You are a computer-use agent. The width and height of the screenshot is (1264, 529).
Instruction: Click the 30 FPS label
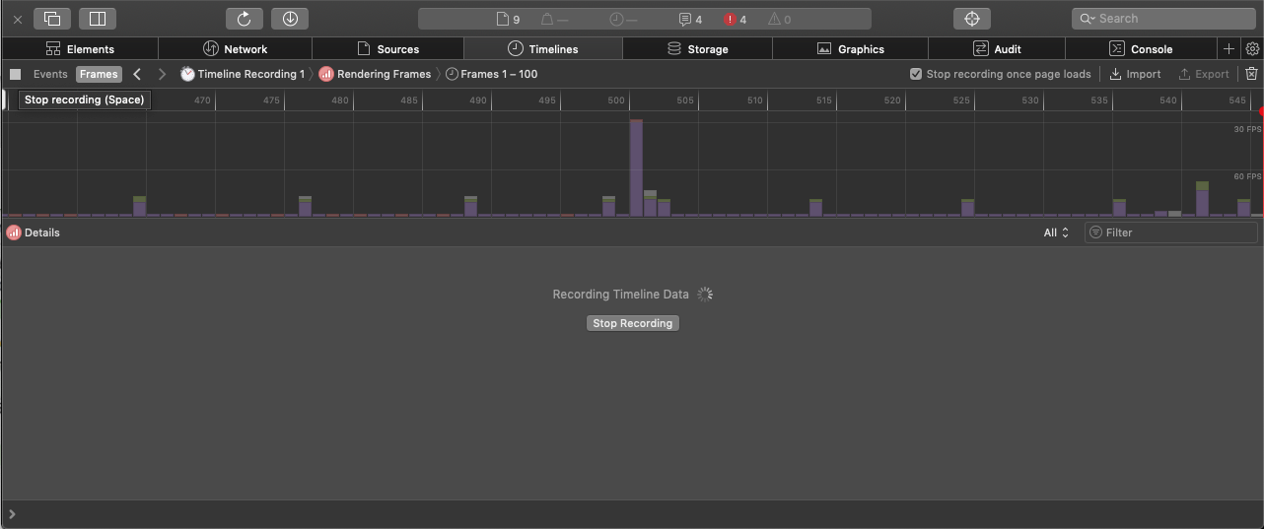1247,129
